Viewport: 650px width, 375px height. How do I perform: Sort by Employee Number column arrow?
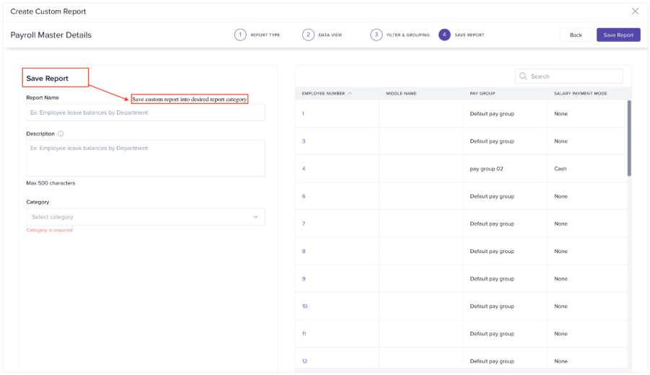click(x=350, y=94)
